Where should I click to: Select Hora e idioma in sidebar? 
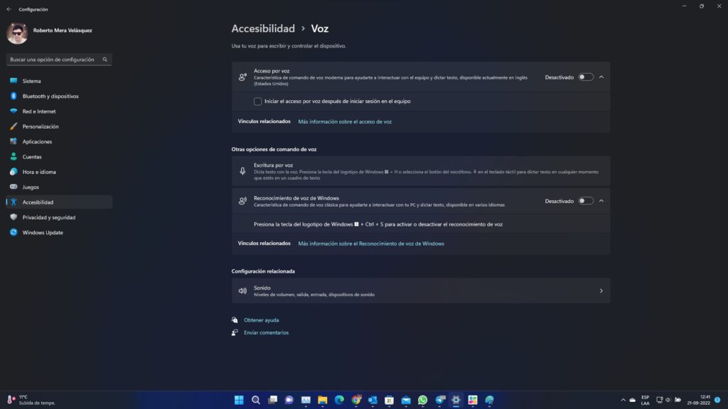tap(39, 172)
